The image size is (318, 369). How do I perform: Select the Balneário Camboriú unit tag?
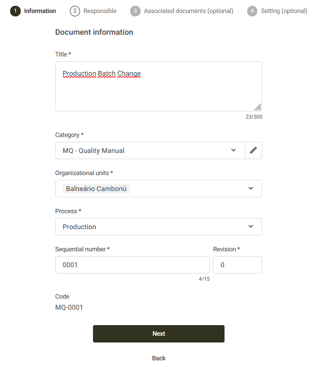[96, 189]
